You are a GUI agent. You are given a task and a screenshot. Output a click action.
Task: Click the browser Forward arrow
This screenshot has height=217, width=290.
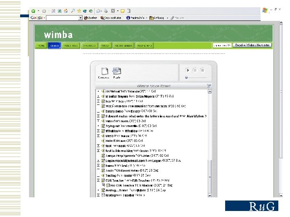pos(44,11)
